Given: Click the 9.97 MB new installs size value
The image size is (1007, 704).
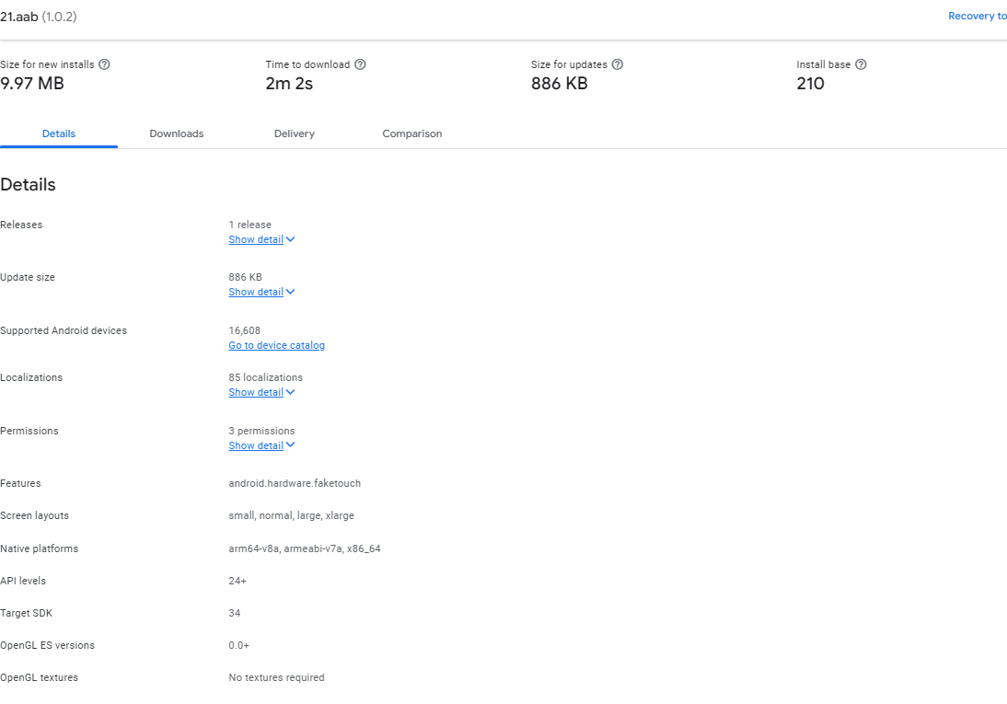Looking at the screenshot, I should click(32, 84).
